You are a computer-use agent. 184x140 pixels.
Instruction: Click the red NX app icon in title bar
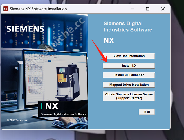point(5,9)
